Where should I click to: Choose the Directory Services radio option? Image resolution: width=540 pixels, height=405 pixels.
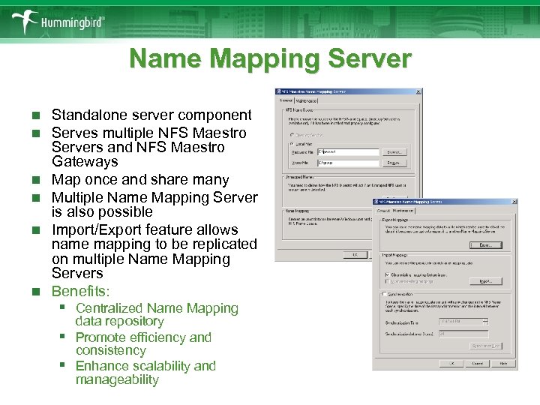tap(292, 135)
